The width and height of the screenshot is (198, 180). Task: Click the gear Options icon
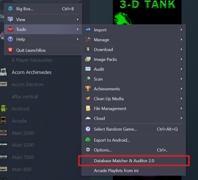(88, 150)
